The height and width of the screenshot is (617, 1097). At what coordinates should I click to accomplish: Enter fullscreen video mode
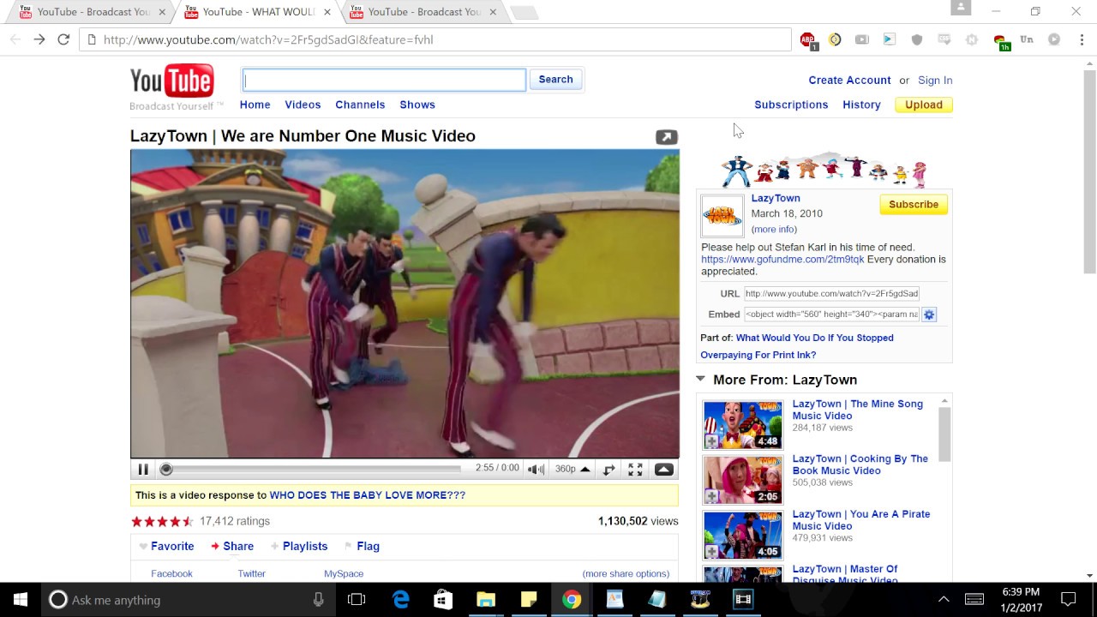point(635,470)
